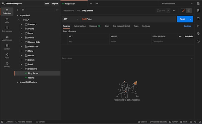202x124 pixels.
Task: Switch to the Pre-request Script tab
Action: pyautogui.click(x=121, y=26)
